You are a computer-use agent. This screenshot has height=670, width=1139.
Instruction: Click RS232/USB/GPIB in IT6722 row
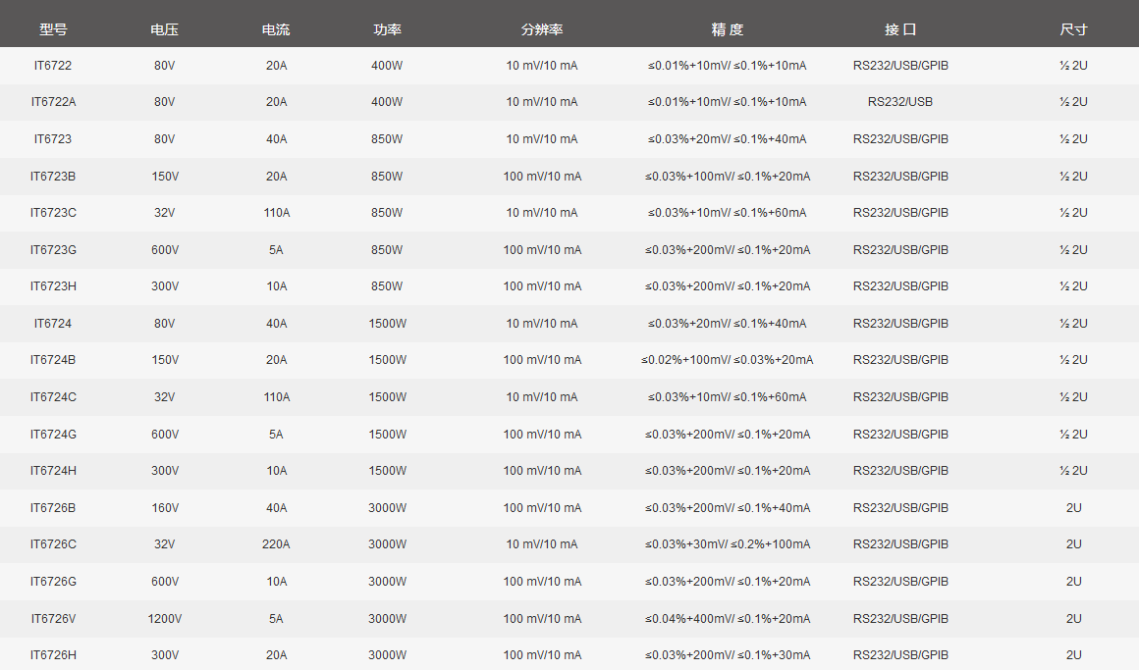pos(900,66)
